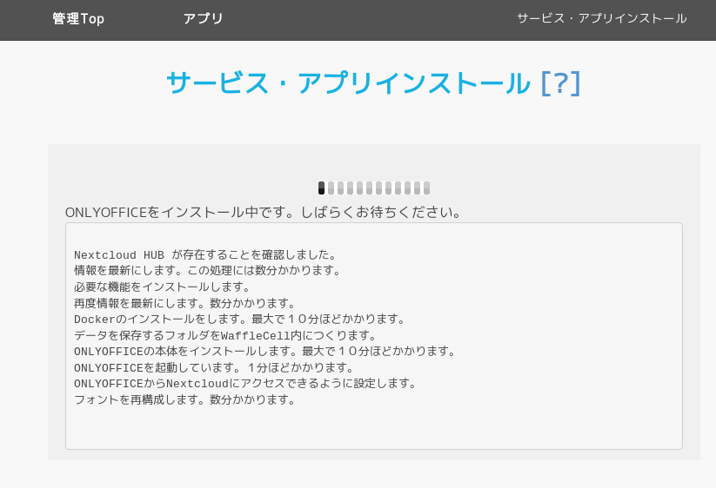716x488 pixels.
Task: Select log line 'データを保存するフォルダをWaffleCell内につくります。'
Action: [x=225, y=335]
